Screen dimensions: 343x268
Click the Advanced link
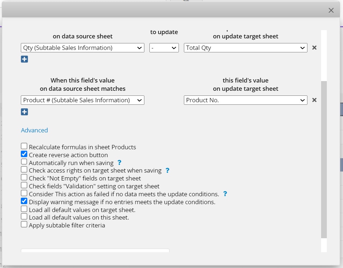click(x=34, y=130)
